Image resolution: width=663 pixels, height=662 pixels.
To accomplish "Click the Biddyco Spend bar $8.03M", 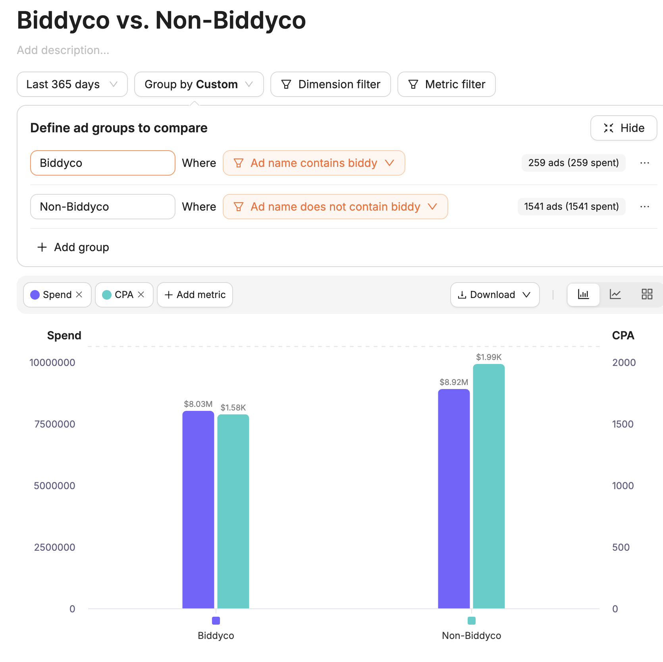I will click(x=198, y=509).
